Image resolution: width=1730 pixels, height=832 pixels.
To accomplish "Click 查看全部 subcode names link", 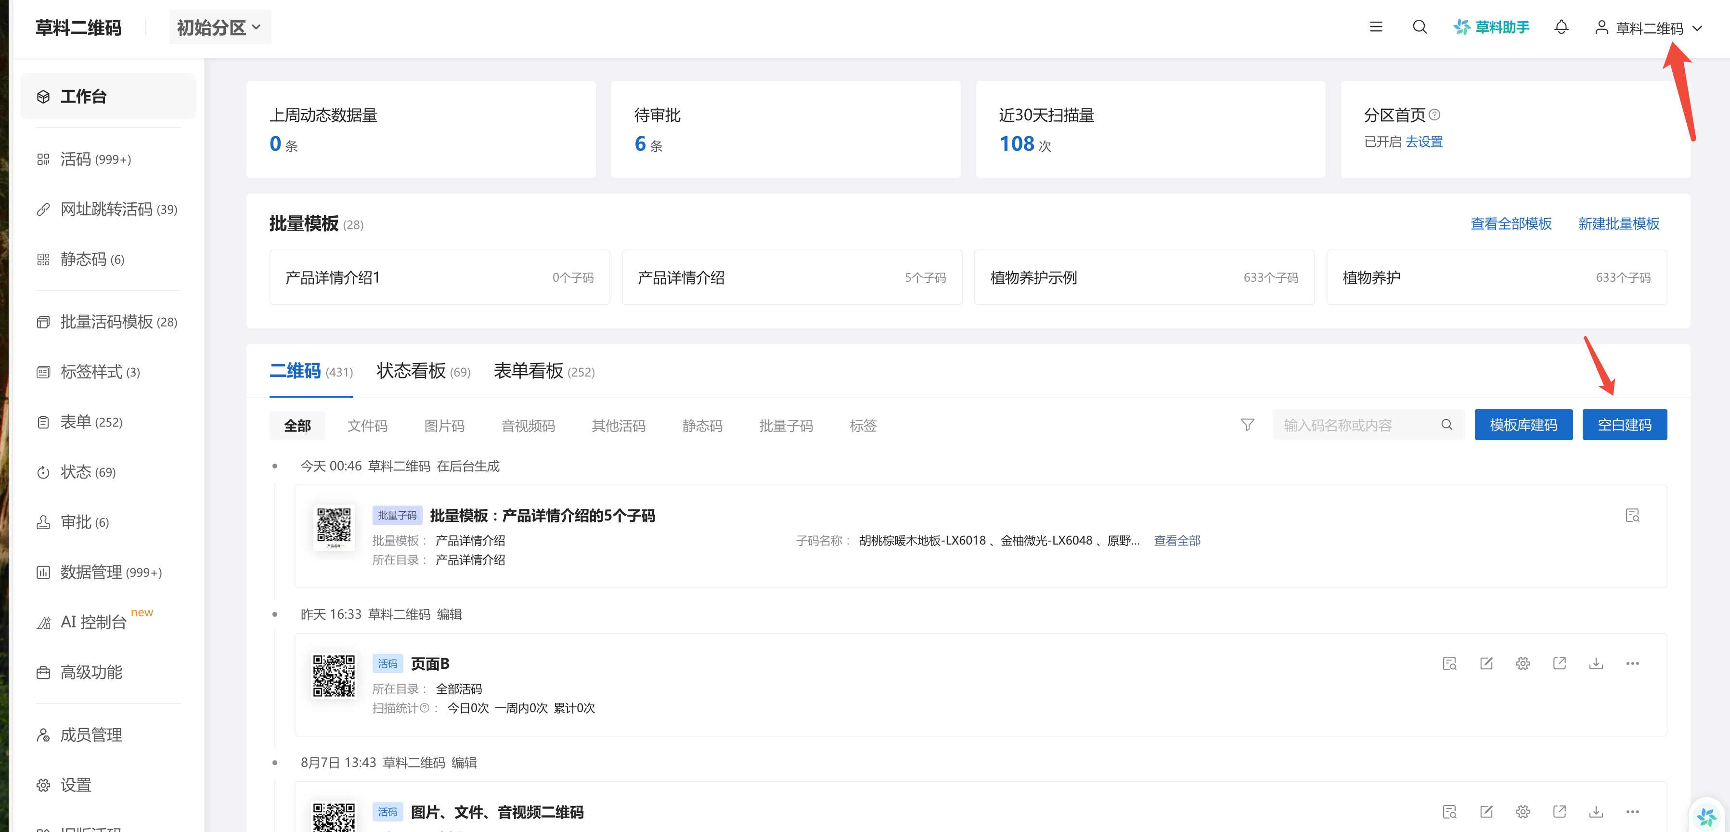I will [1176, 541].
